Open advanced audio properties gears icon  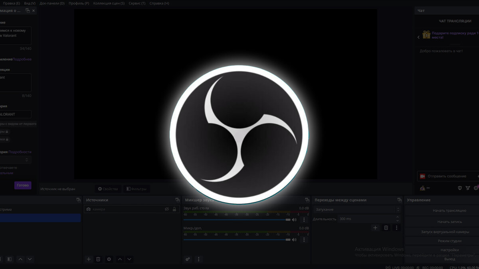pos(188,259)
